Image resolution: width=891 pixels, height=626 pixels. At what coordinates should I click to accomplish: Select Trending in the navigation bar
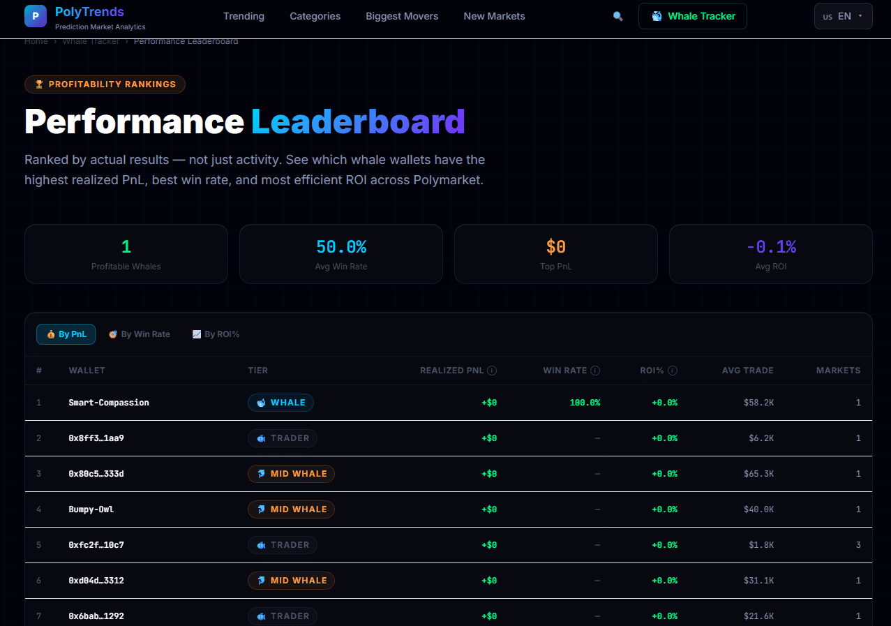[x=244, y=15]
